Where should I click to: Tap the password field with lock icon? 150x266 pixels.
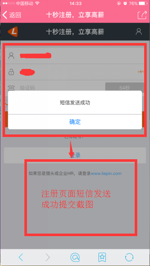tap(75, 72)
